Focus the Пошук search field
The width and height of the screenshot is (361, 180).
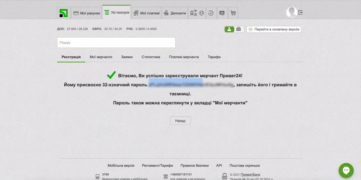click(116, 42)
